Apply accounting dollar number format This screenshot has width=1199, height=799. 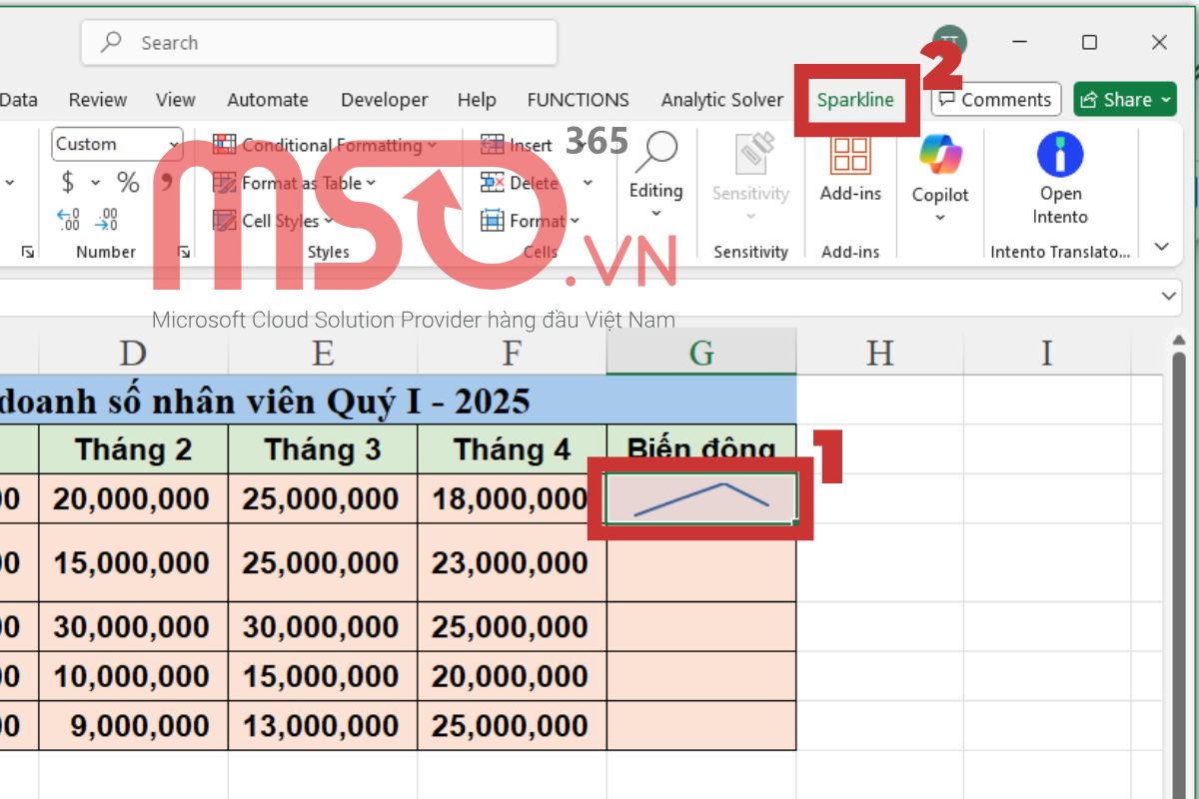pyautogui.click(x=68, y=182)
